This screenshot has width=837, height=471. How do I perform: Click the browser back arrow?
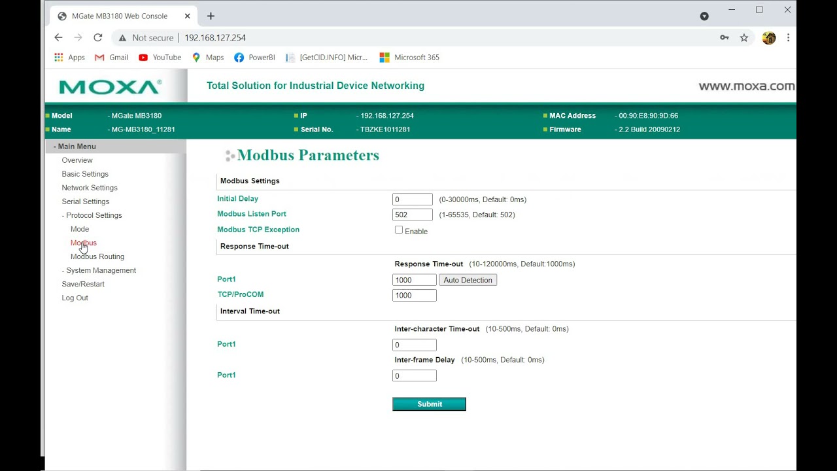[x=58, y=38]
